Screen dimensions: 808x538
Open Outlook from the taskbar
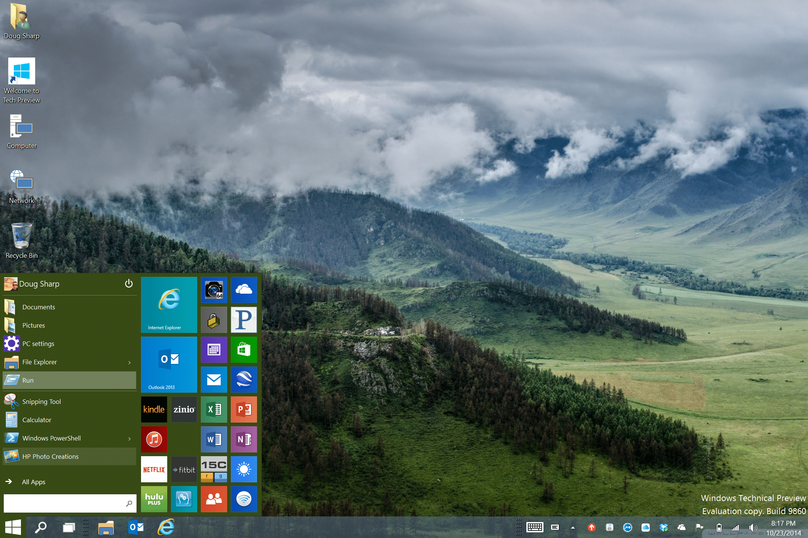(136, 527)
